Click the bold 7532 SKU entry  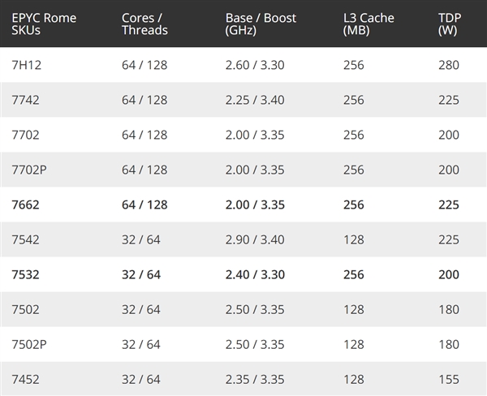[25, 274]
